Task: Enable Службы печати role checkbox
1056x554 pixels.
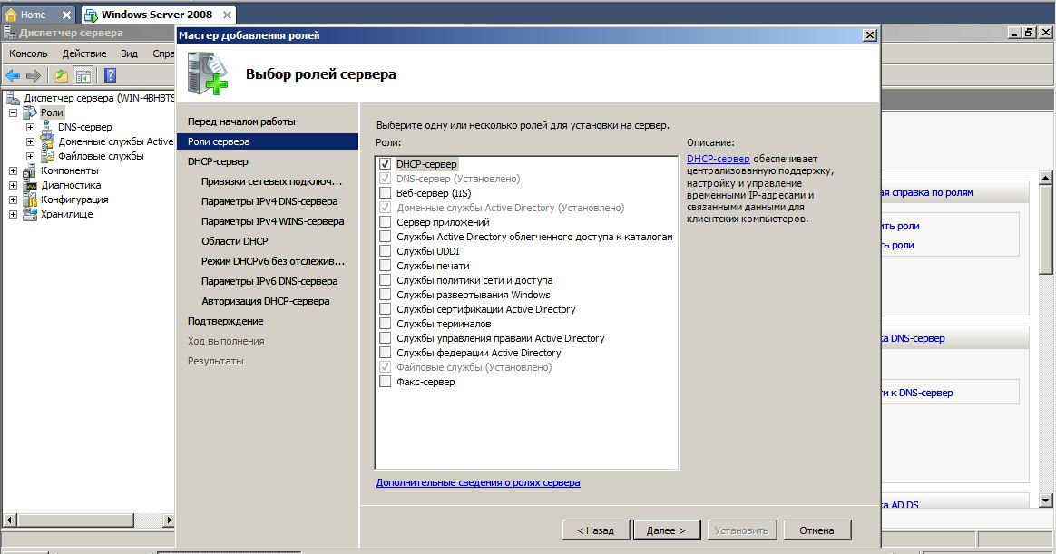Action: [386, 266]
